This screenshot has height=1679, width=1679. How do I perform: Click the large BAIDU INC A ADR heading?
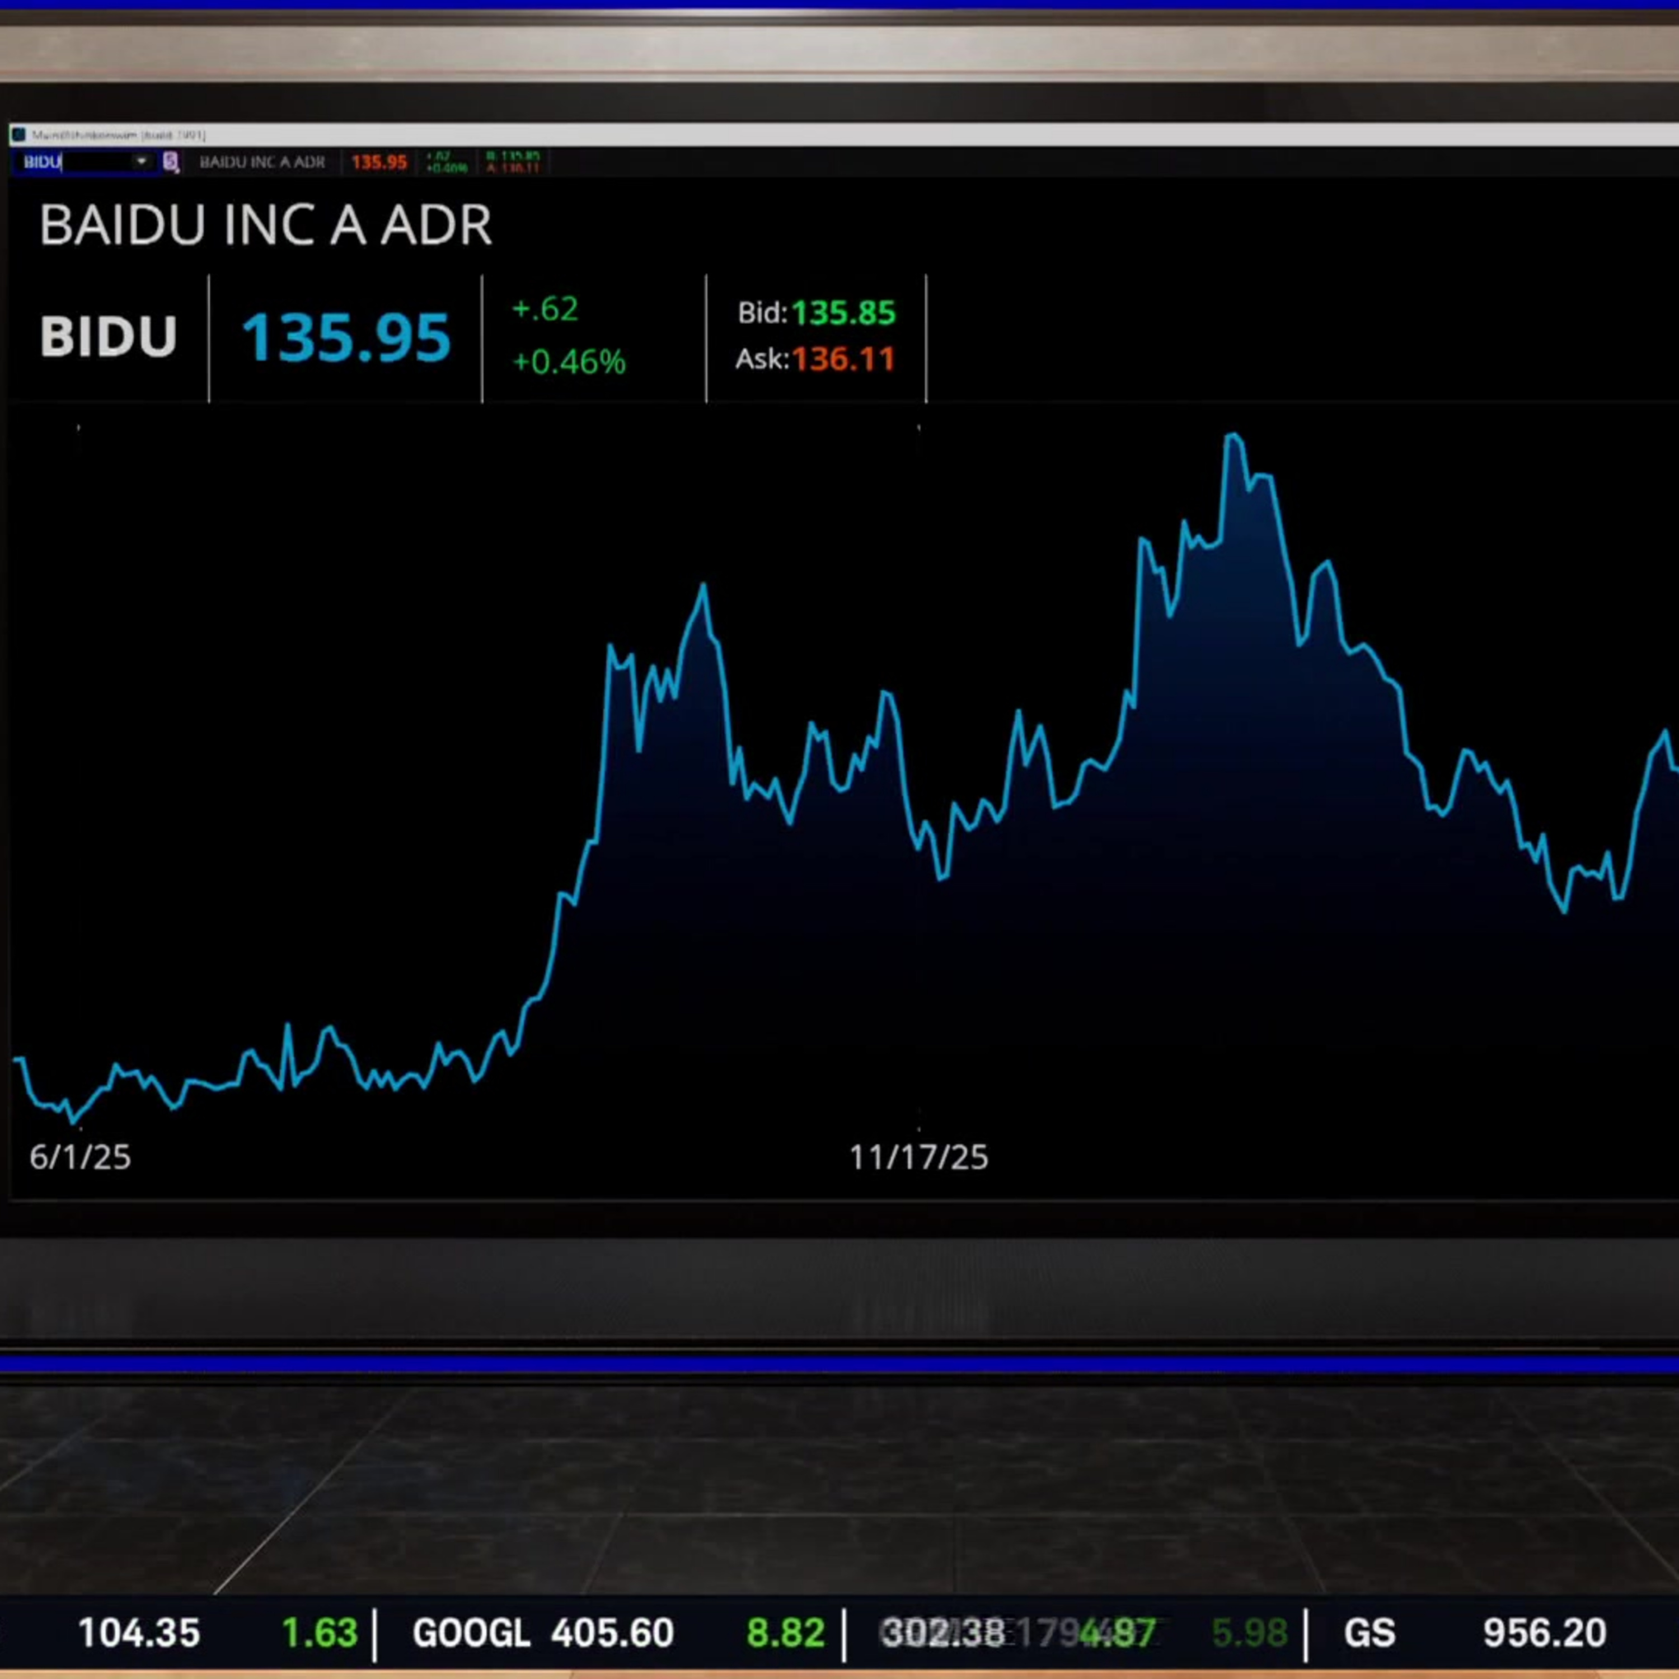point(266,225)
